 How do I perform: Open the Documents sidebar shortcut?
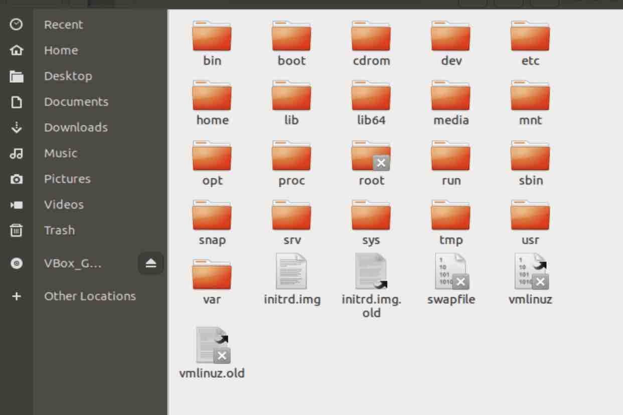pyautogui.click(x=76, y=101)
